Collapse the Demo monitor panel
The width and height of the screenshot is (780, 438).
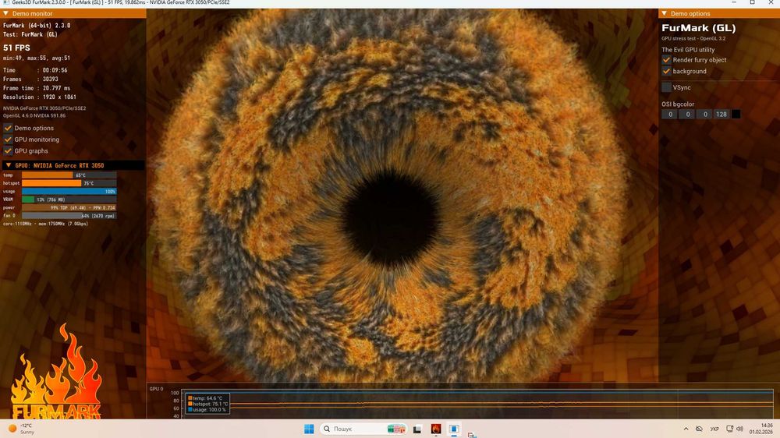tap(6, 13)
